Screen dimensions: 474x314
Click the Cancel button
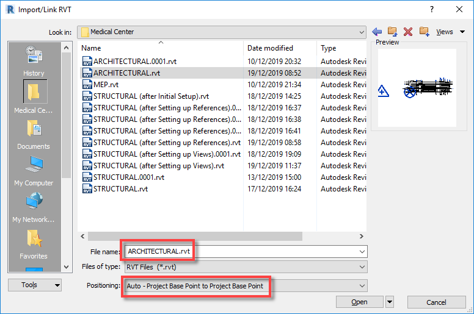(436, 302)
